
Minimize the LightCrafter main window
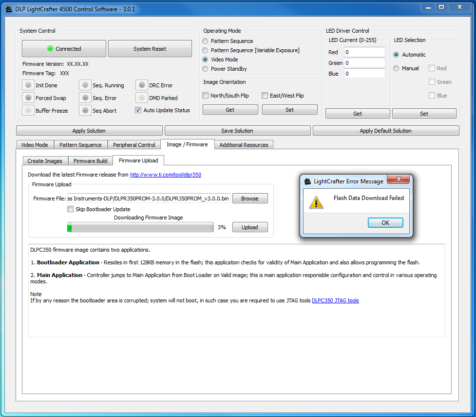click(x=428, y=7)
